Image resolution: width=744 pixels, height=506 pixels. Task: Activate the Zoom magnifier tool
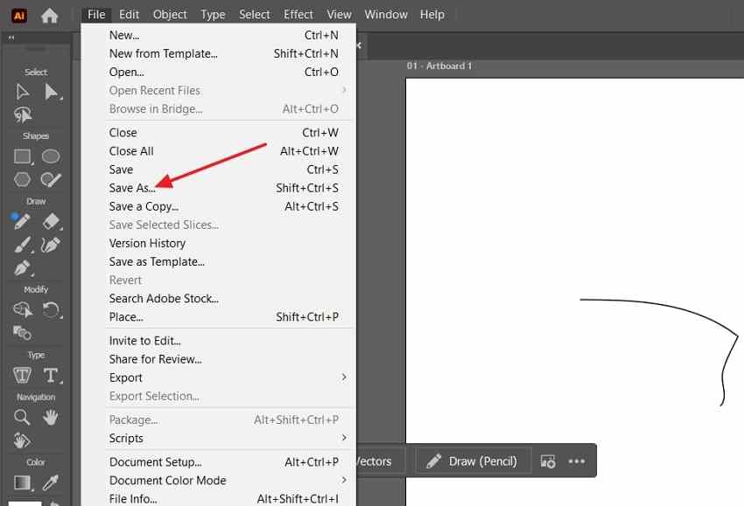point(22,418)
